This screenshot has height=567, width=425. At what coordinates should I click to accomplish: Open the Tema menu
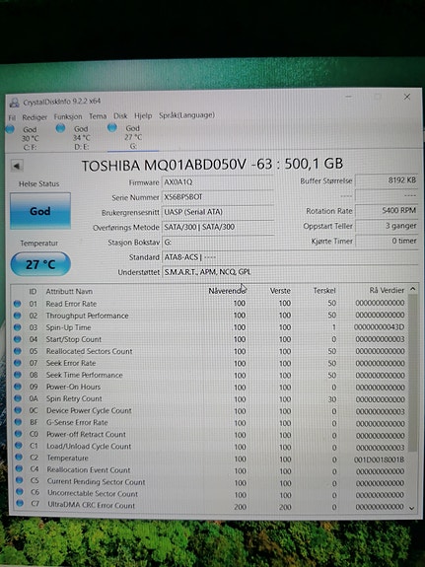pyautogui.click(x=98, y=116)
